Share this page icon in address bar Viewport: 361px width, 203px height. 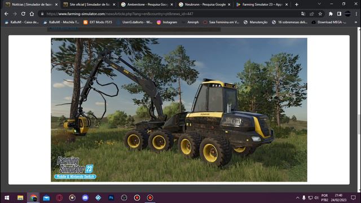[x=312, y=14]
